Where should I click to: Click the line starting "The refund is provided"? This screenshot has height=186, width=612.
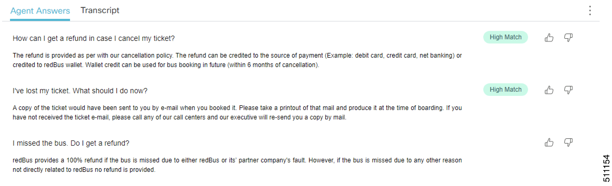[x=237, y=56]
